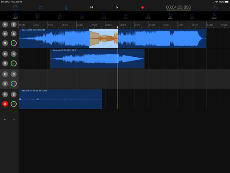
Task: Solo master S button beside the ruler
Action: point(14,24)
